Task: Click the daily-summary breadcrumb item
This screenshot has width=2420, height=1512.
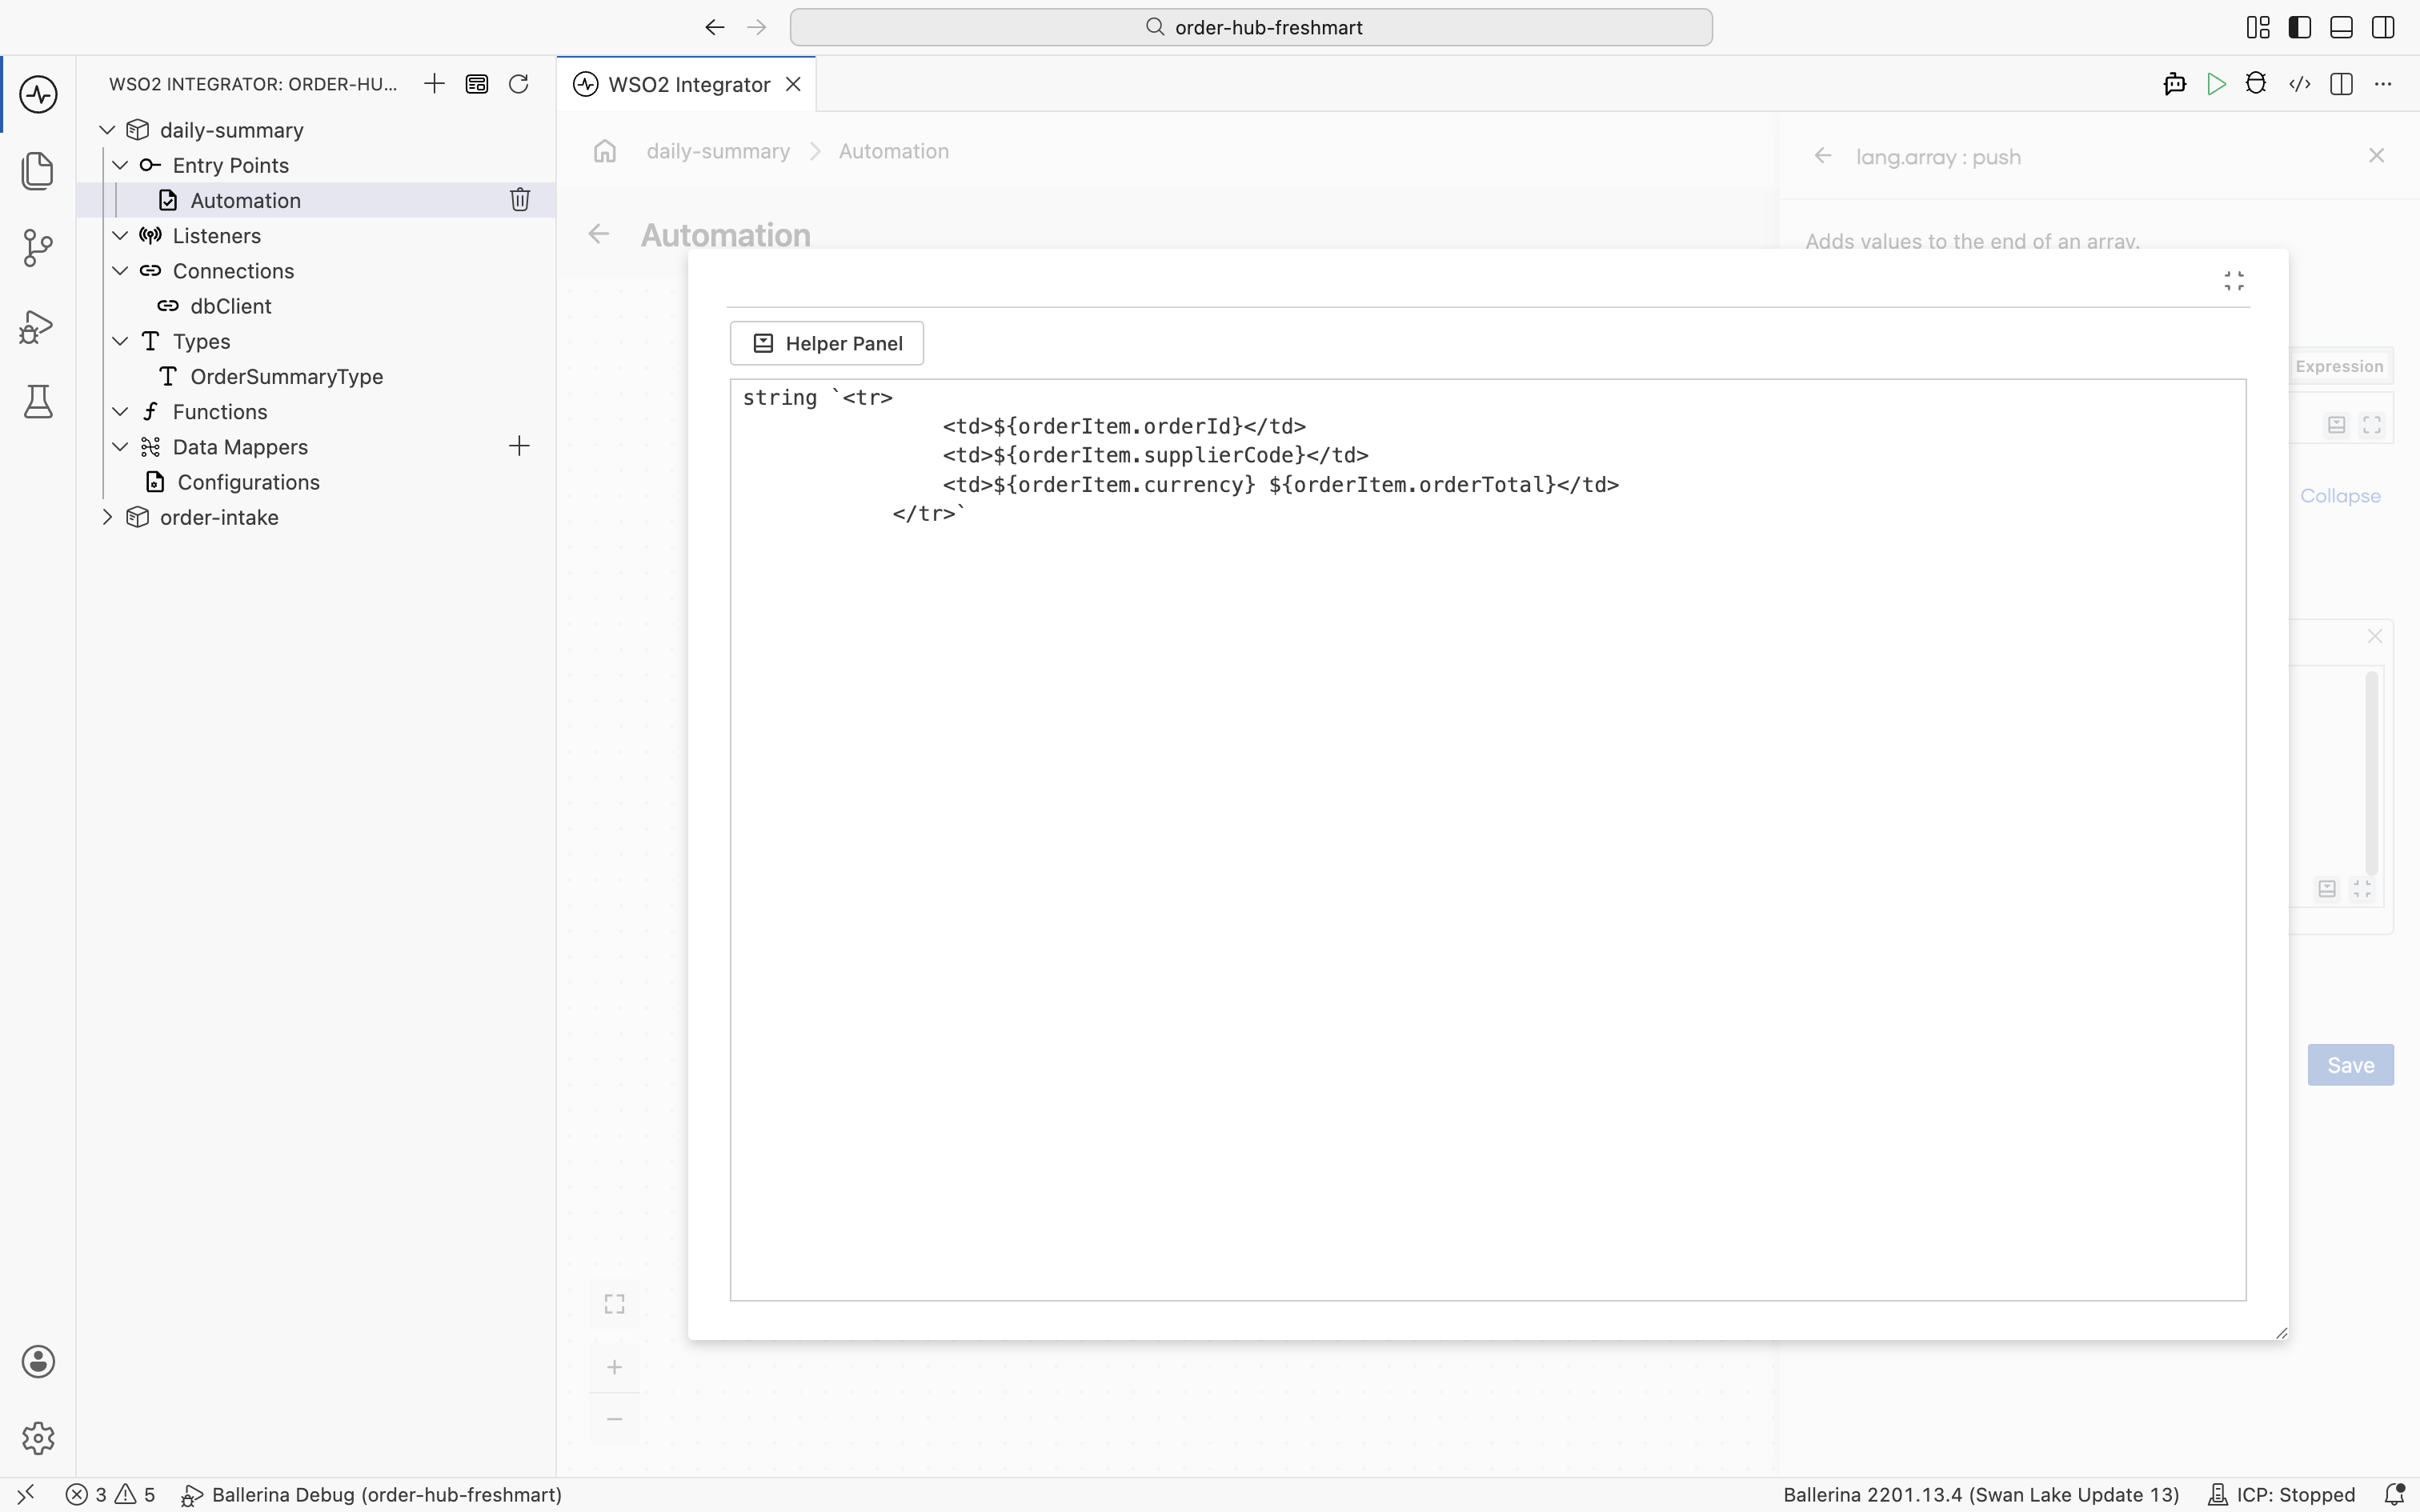Action: click(x=718, y=151)
